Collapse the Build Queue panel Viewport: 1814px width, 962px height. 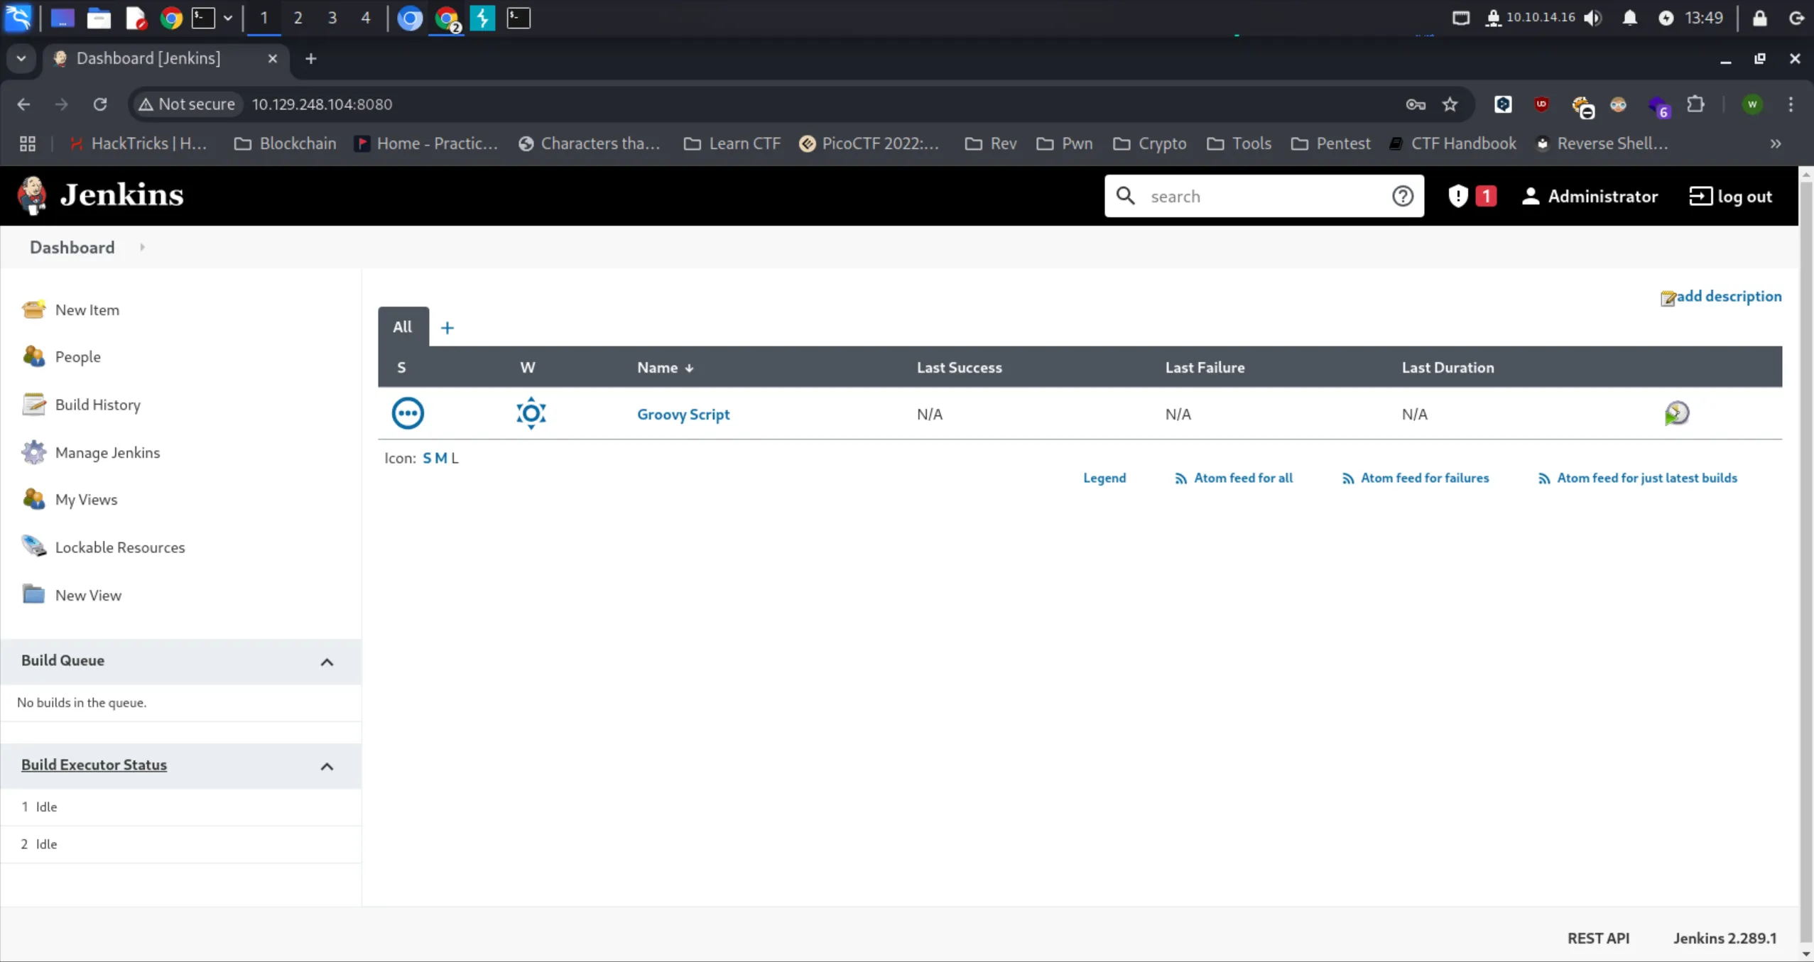pos(327,662)
